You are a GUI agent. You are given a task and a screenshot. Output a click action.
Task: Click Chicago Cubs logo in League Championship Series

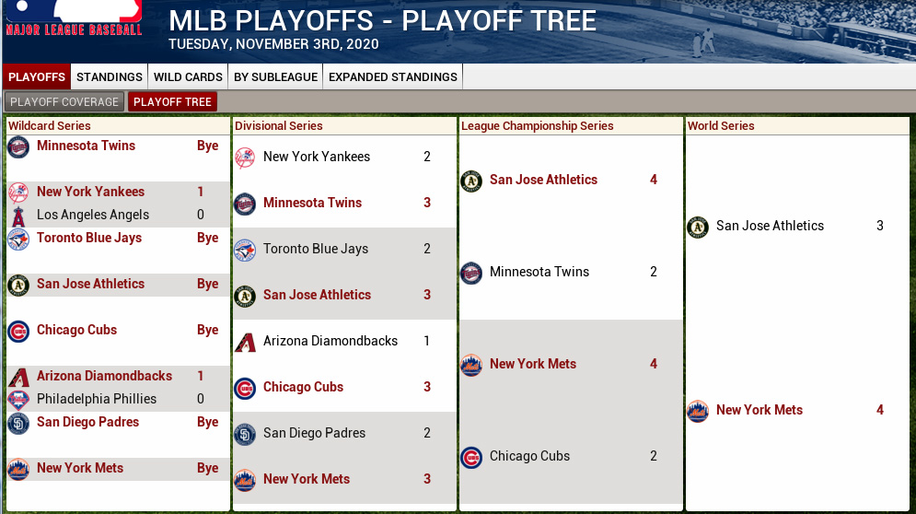pos(471,457)
